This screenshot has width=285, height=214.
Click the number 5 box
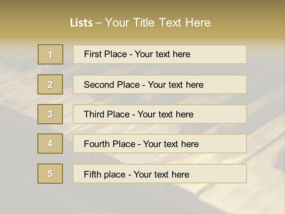coord(50,174)
